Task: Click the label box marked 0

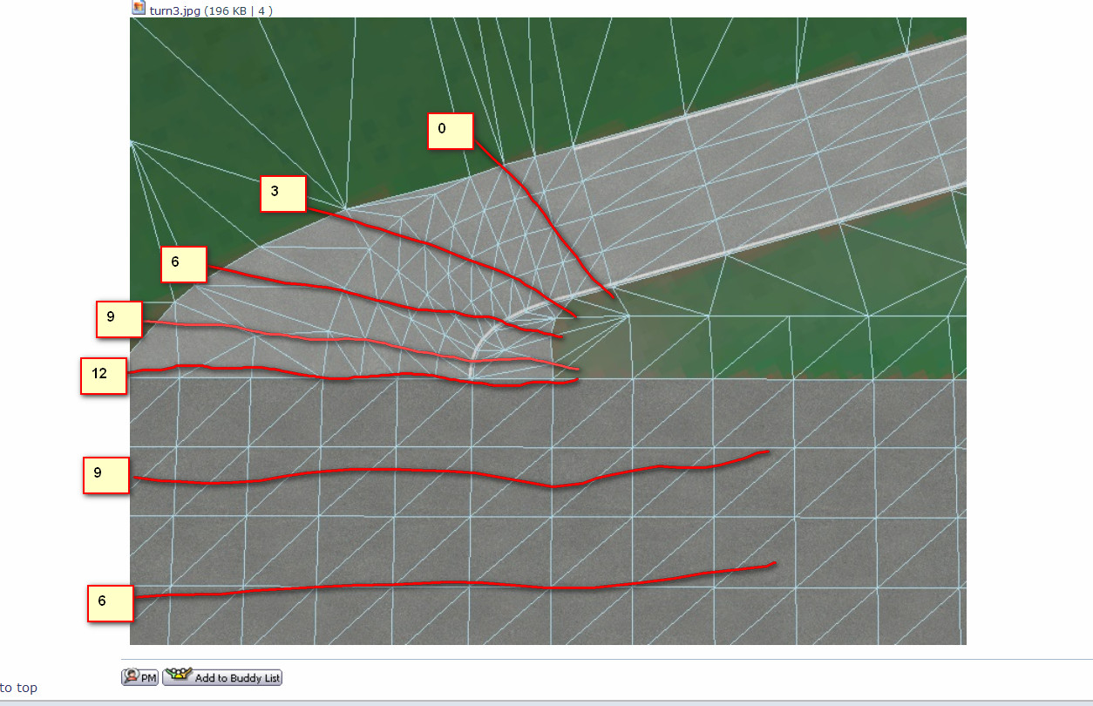Action: coord(450,131)
